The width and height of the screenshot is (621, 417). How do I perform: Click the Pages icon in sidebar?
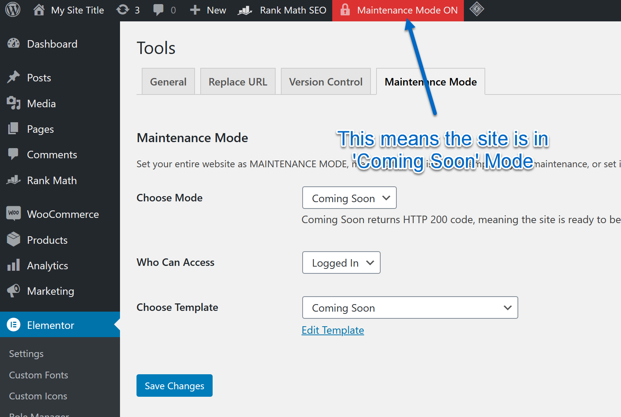point(13,129)
